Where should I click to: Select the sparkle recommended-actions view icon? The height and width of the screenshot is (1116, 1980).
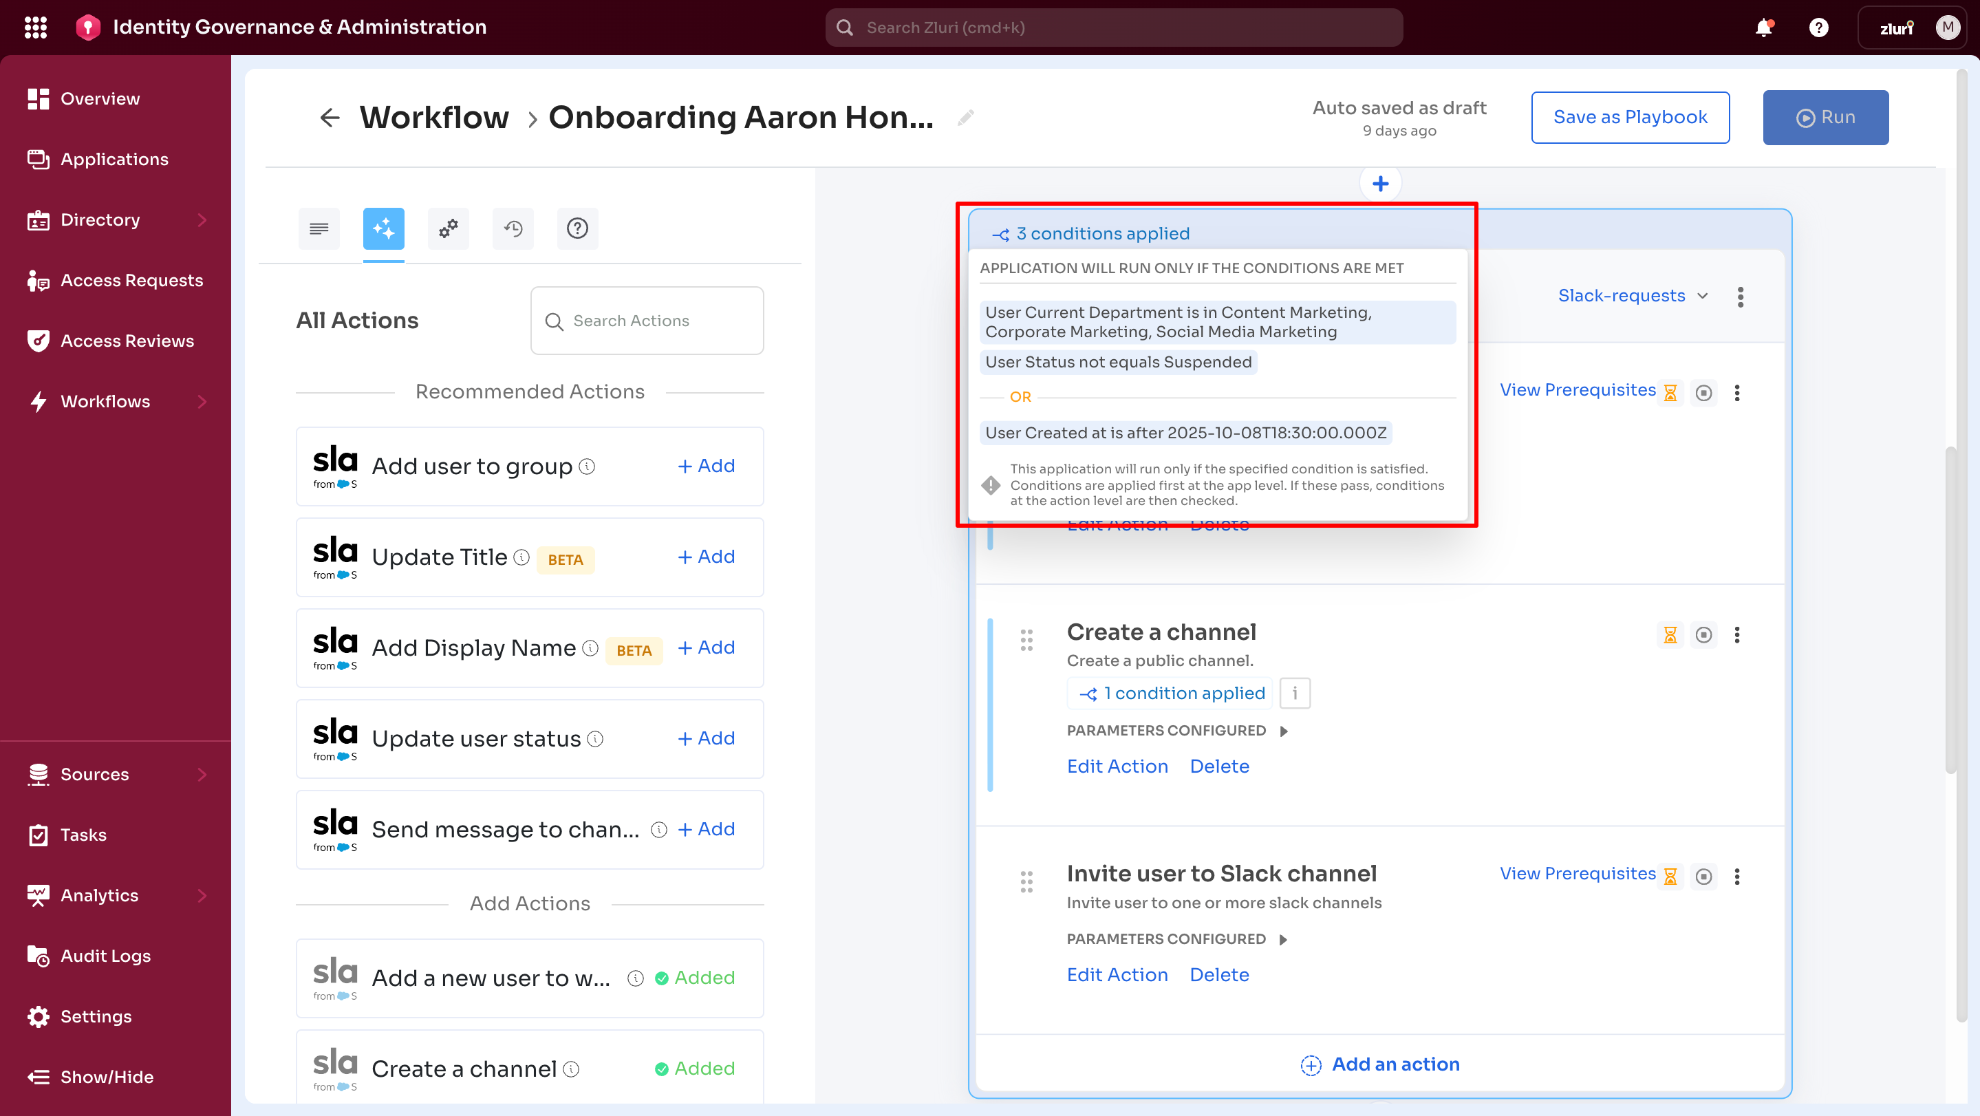pyautogui.click(x=383, y=228)
